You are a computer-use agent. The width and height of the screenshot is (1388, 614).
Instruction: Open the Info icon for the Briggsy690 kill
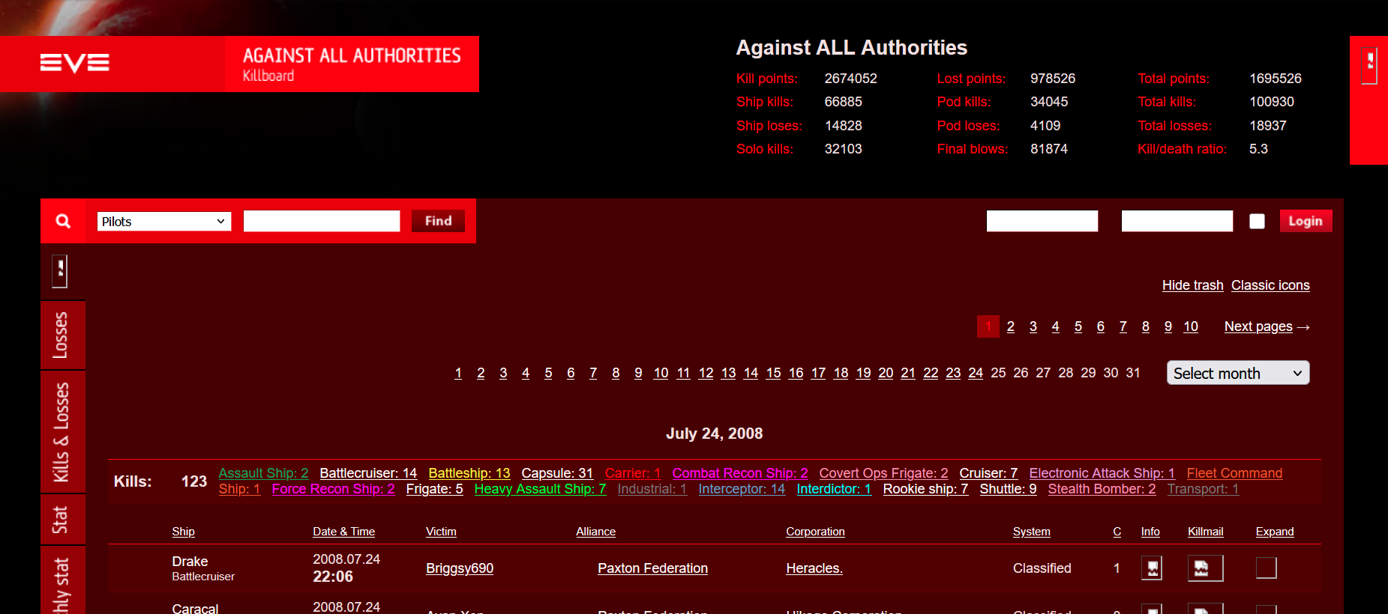tap(1151, 568)
